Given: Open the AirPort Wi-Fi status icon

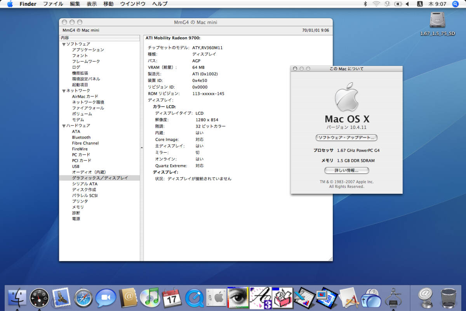Looking at the screenshot, I should pos(376,4).
